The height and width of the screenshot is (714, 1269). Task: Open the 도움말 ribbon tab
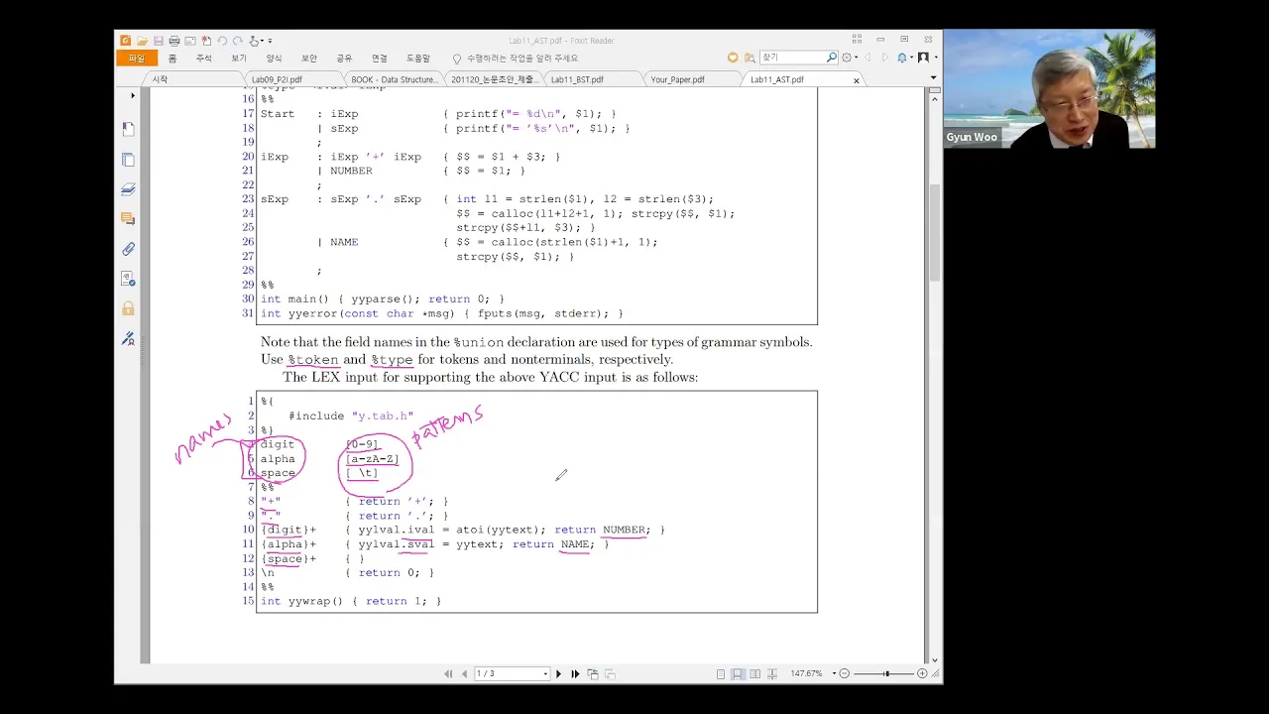pos(418,59)
